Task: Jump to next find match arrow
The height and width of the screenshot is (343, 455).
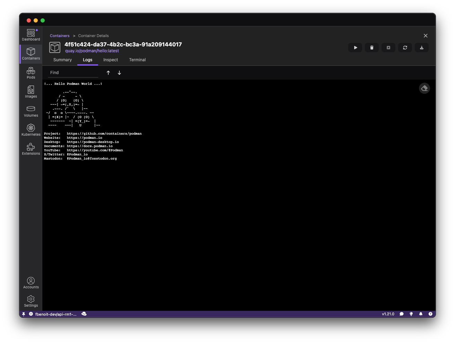Action: coord(119,73)
